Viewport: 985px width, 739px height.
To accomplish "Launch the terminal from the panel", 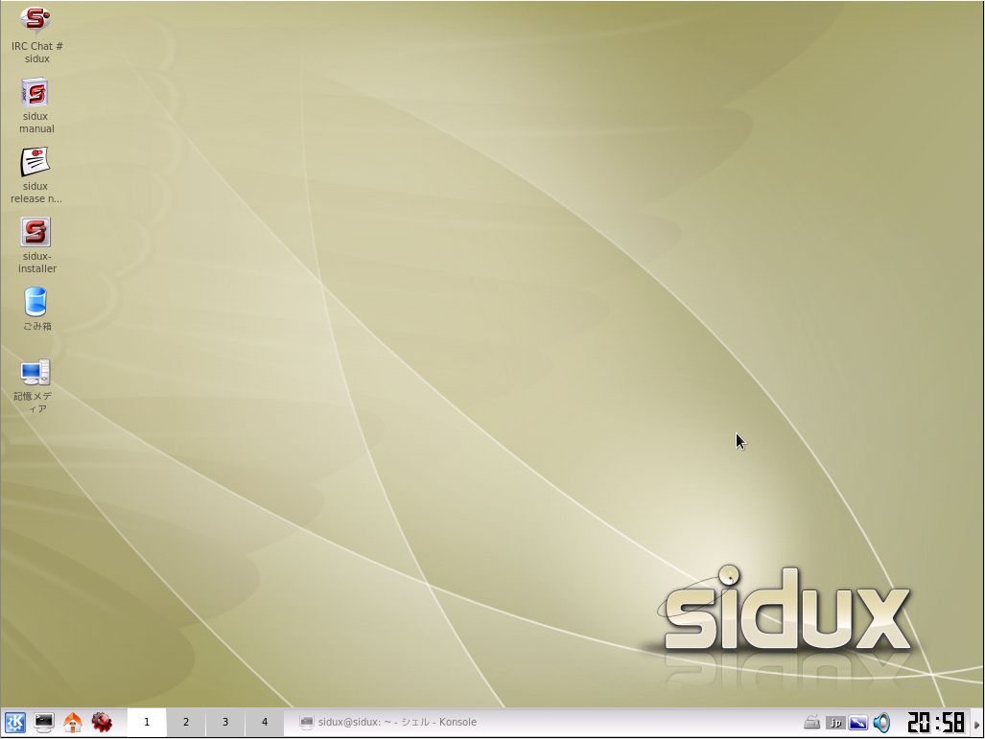I will (x=44, y=723).
